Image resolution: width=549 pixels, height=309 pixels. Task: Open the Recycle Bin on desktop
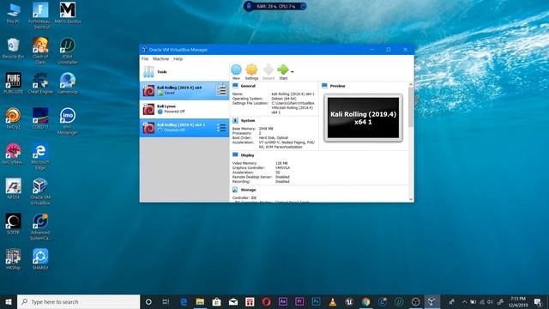[14, 48]
